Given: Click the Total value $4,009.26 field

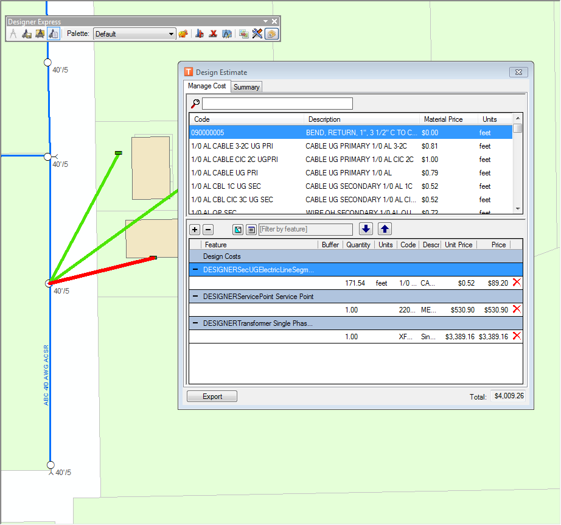Looking at the screenshot, I should coord(509,396).
